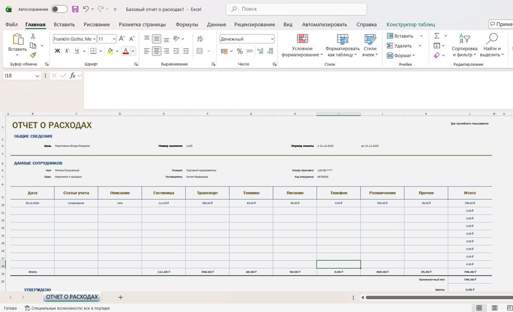Toggle bold formatting Ж
The image size is (513, 312).
coord(57,51)
